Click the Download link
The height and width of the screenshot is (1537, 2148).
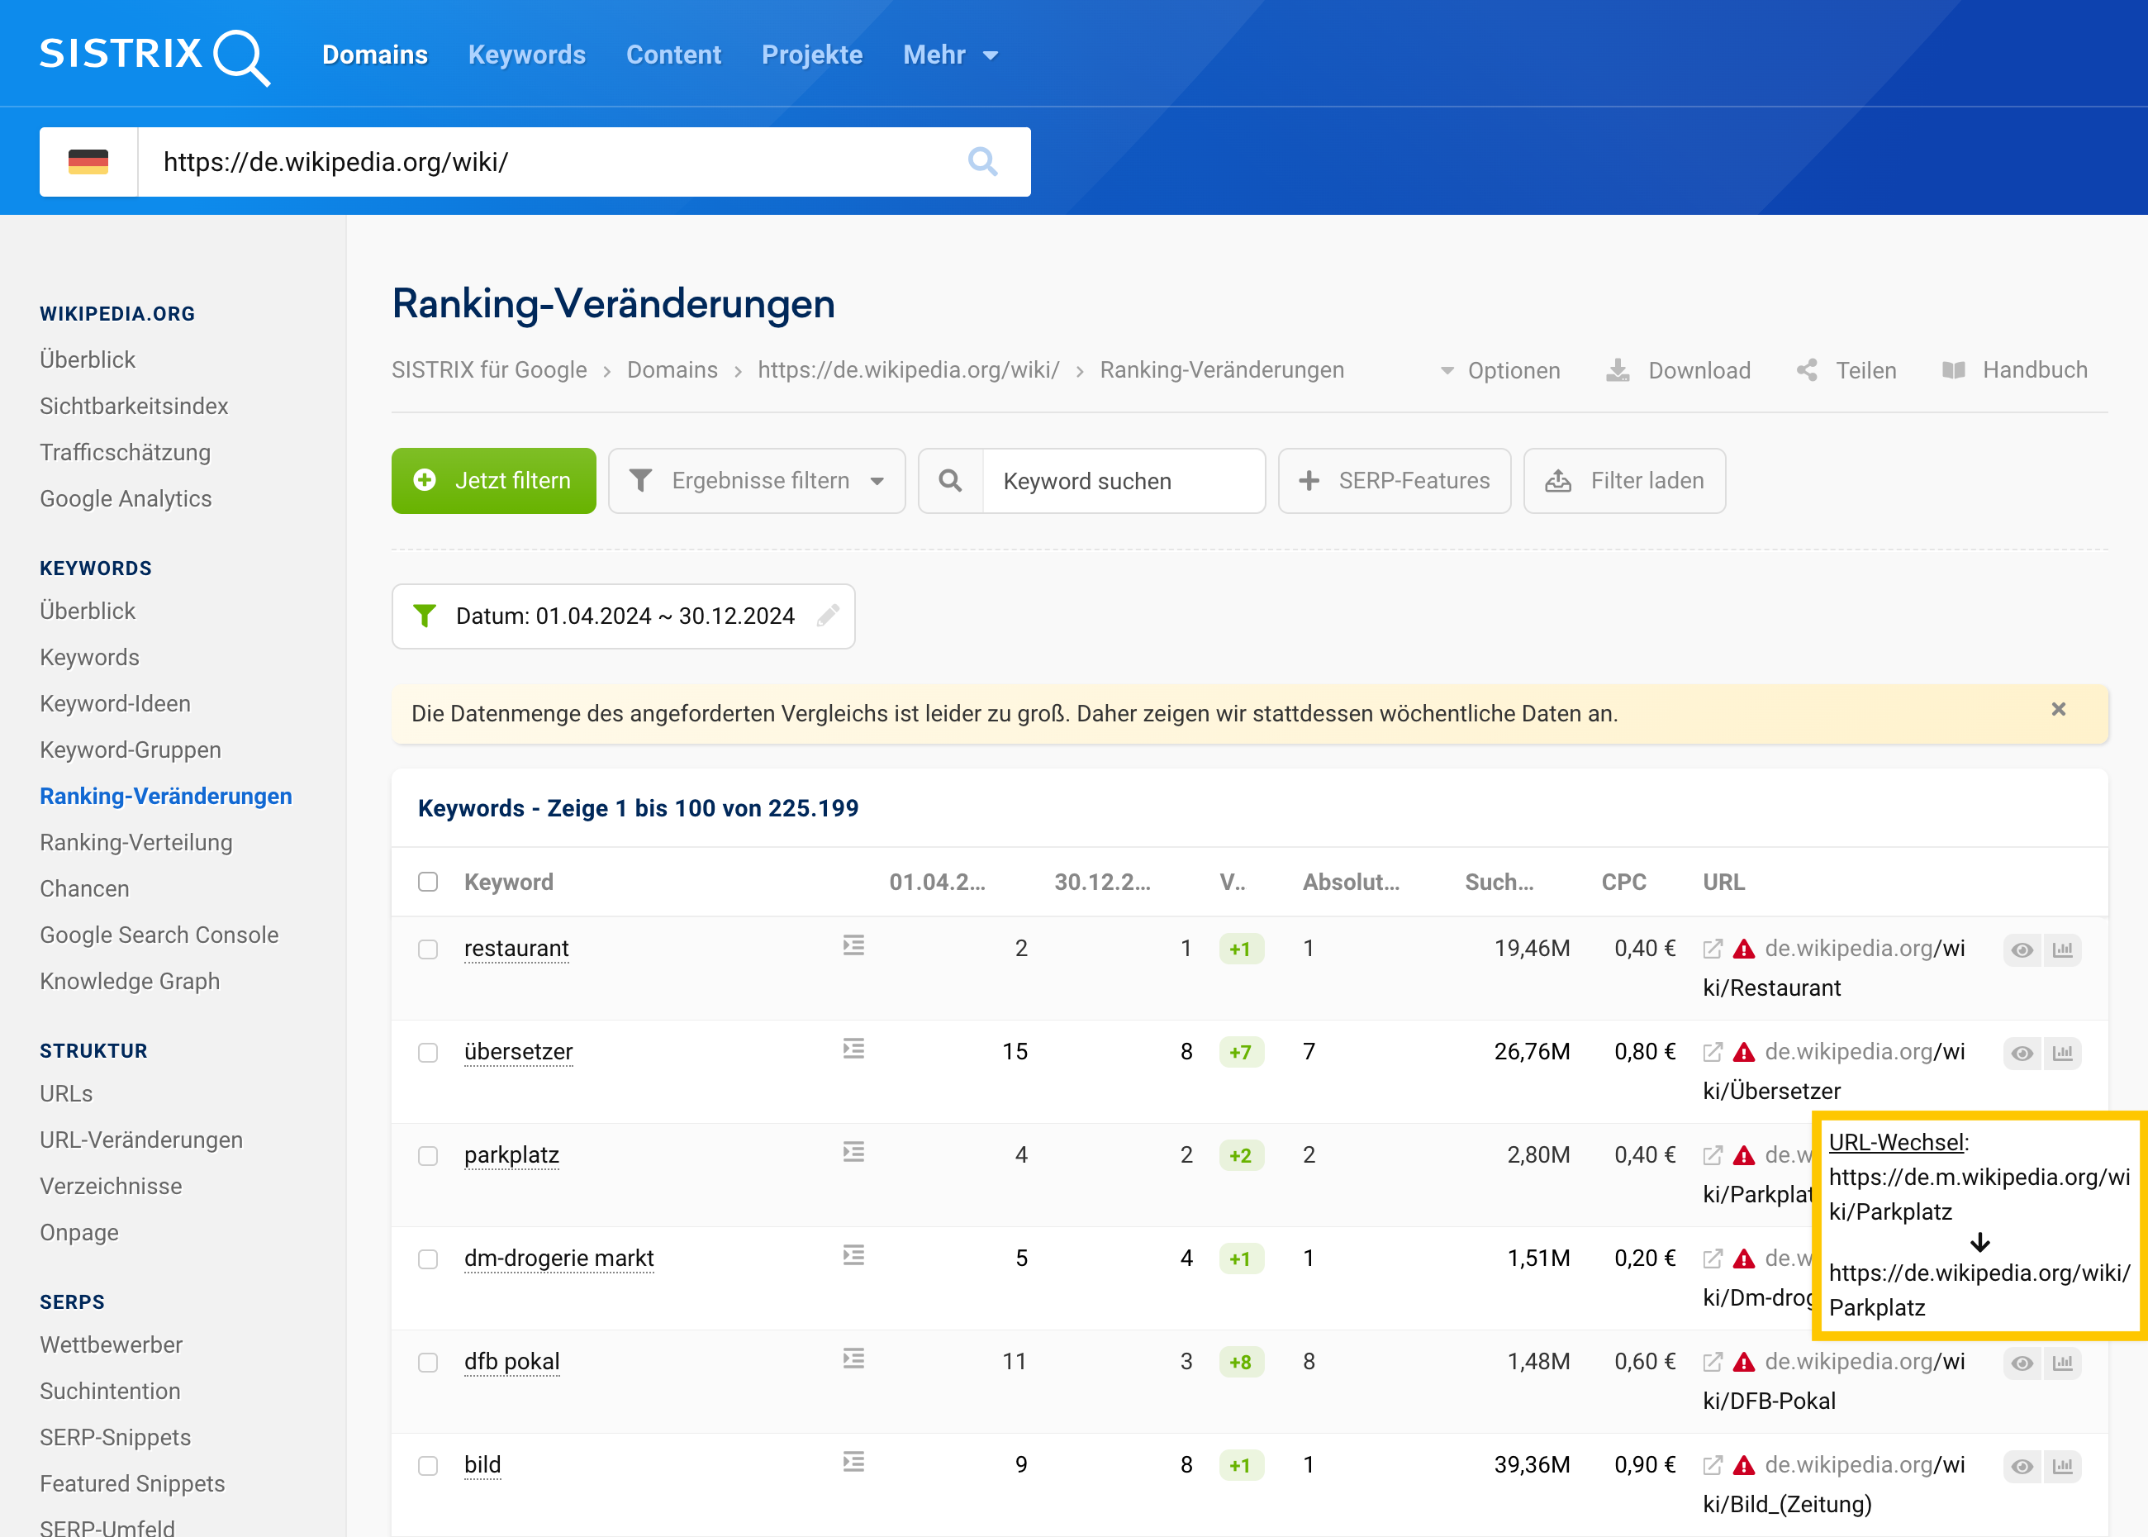tap(1678, 370)
